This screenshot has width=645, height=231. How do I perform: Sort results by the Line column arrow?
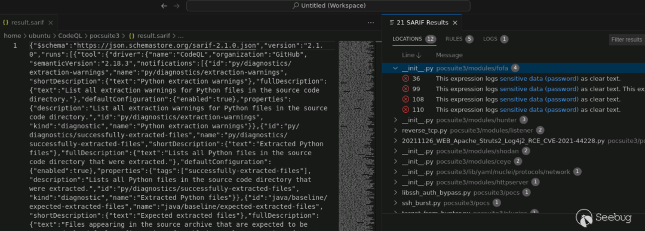click(419, 55)
